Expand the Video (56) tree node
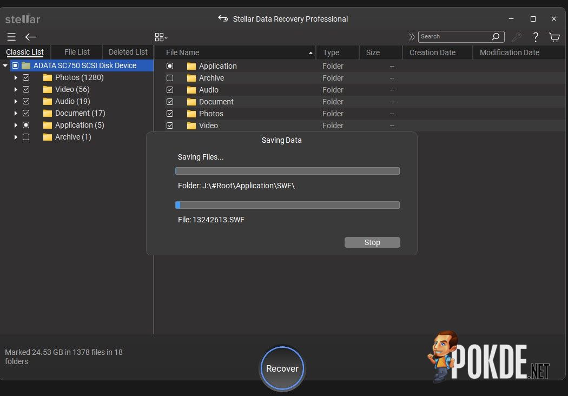The width and height of the screenshot is (568, 396). point(16,89)
